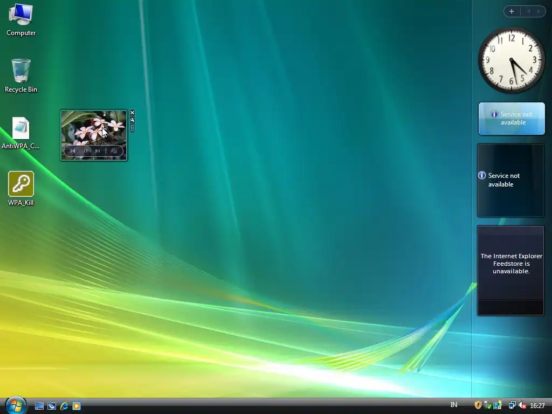The image size is (552, 414).
Task: Click the light blue Service not available gadget
Action: pos(512,119)
